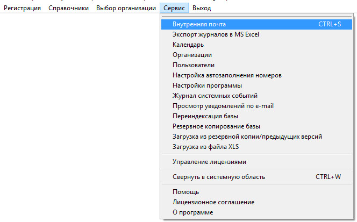Image resolution: width=357 pixels, height=222 pixels.
Task: Open the Календарь entry
Action: [188, 45]
